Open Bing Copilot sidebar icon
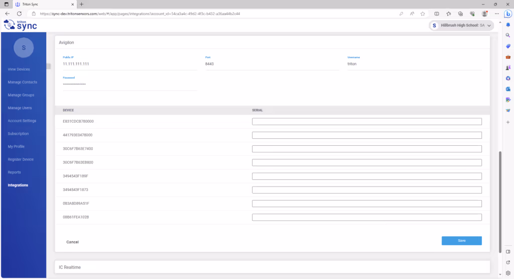Screen dimensions: 514x279 coord(508,14)
